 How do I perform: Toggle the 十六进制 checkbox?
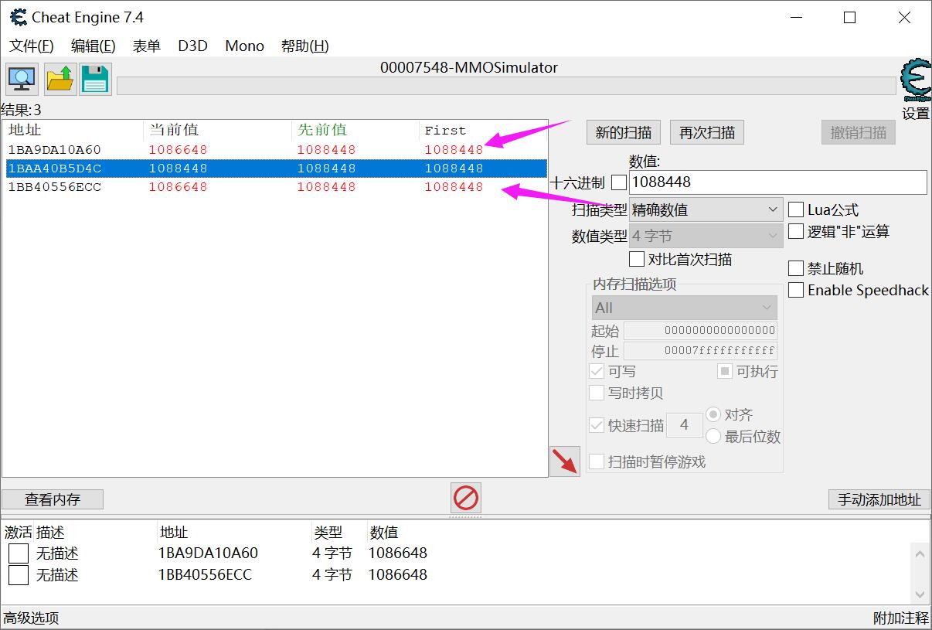[619, 182]
